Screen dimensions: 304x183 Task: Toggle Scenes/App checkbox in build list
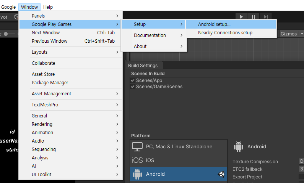pos(133,80)
